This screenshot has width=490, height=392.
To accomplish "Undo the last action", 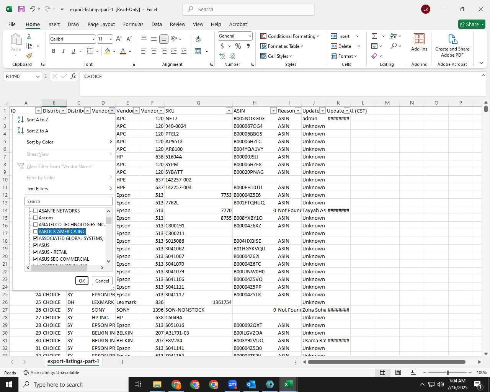I will (x=33, y=9).
